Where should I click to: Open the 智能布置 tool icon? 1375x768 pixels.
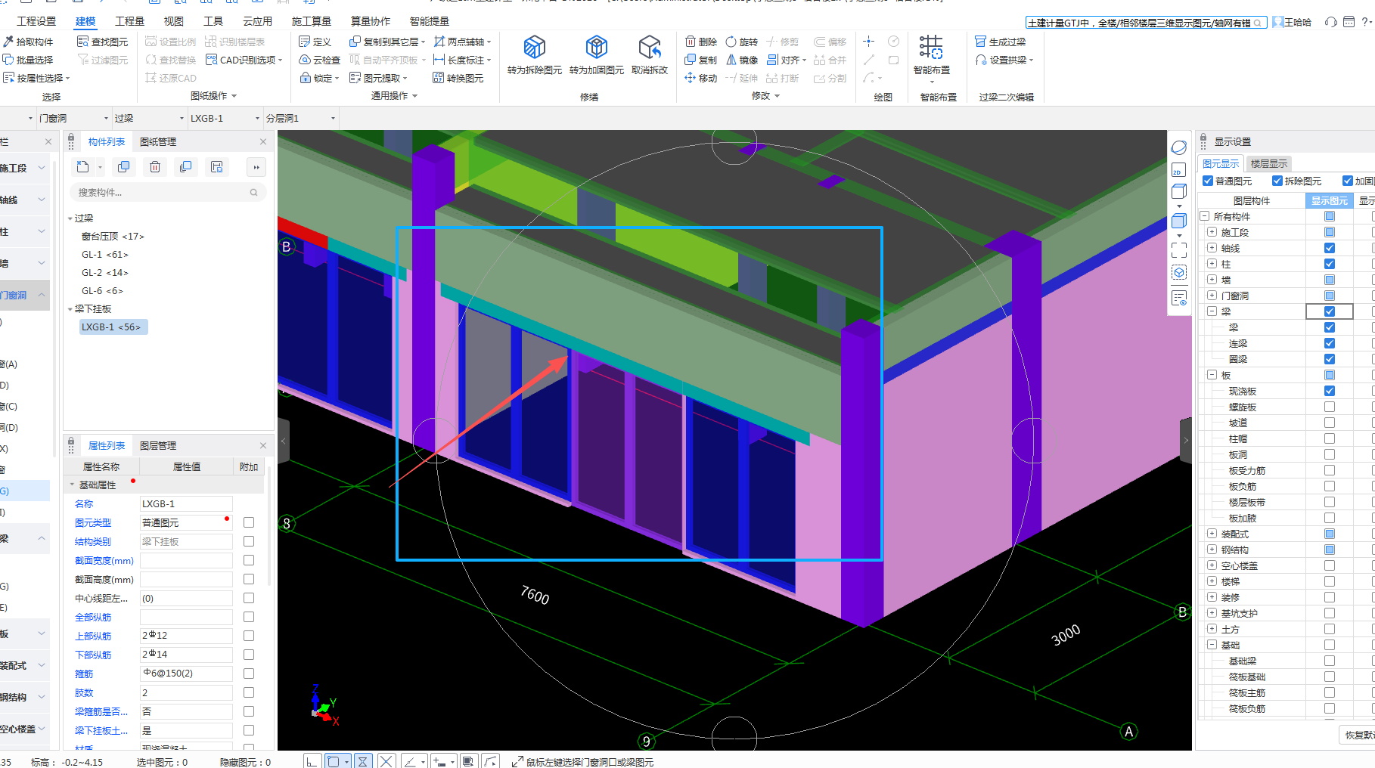tap(931, 48)
